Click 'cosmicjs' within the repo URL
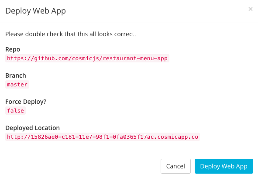Viewport: 258px width, 178px height. (86, 58)
